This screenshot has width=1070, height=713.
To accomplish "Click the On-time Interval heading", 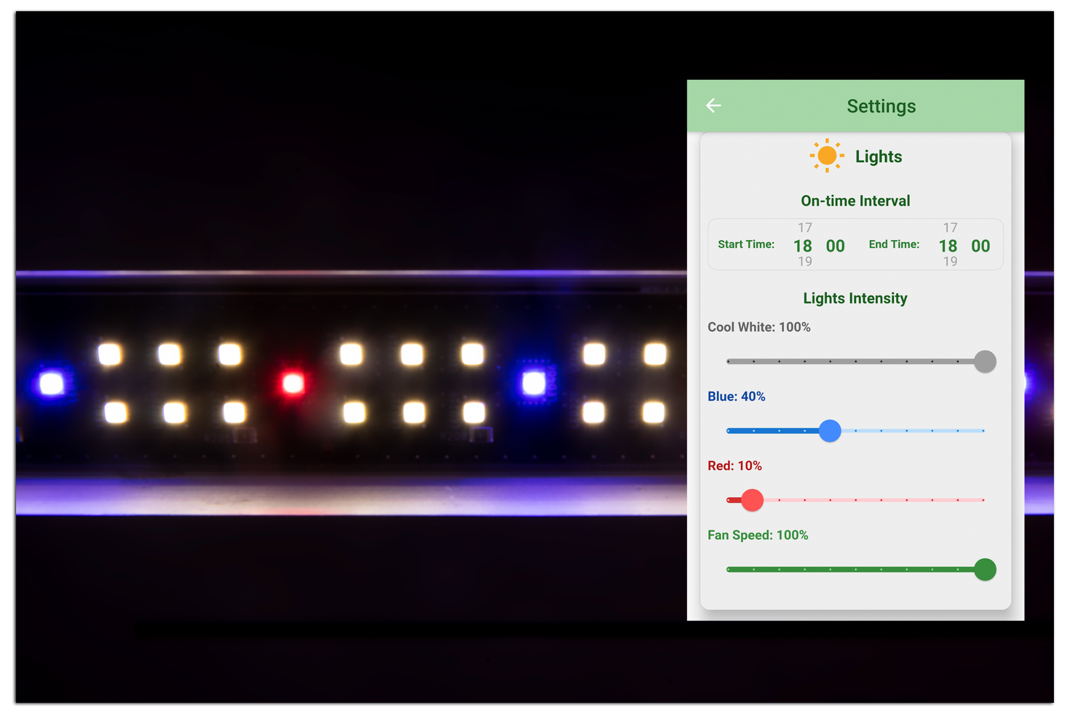I will tap(855, 201).
